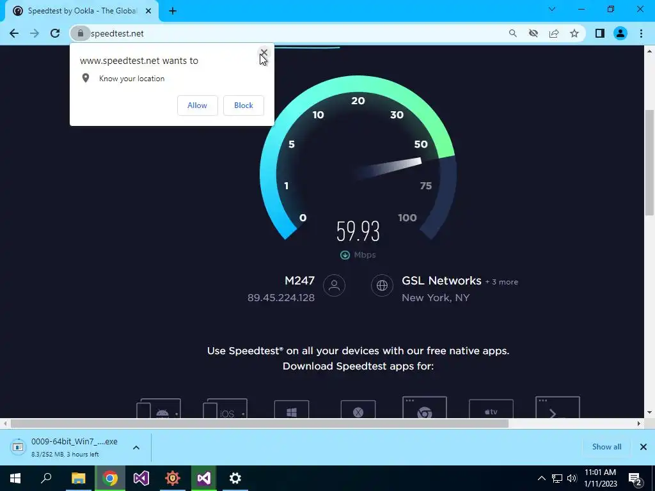
Task: Show hidden system tray icons
Action: point(541,478)
